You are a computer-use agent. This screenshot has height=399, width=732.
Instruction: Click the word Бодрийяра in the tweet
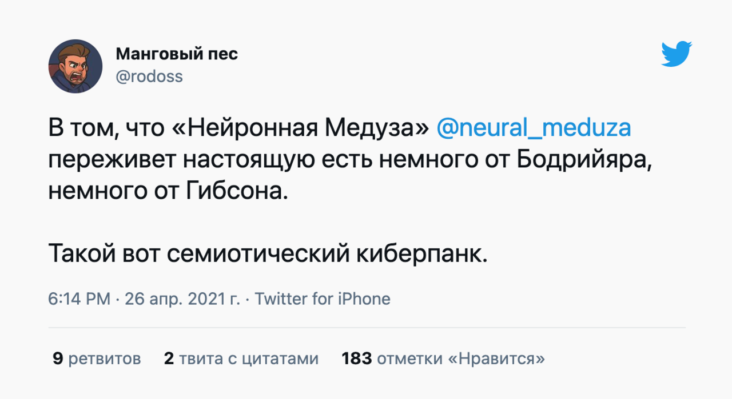pyautogui.click(x=584, y=159)
